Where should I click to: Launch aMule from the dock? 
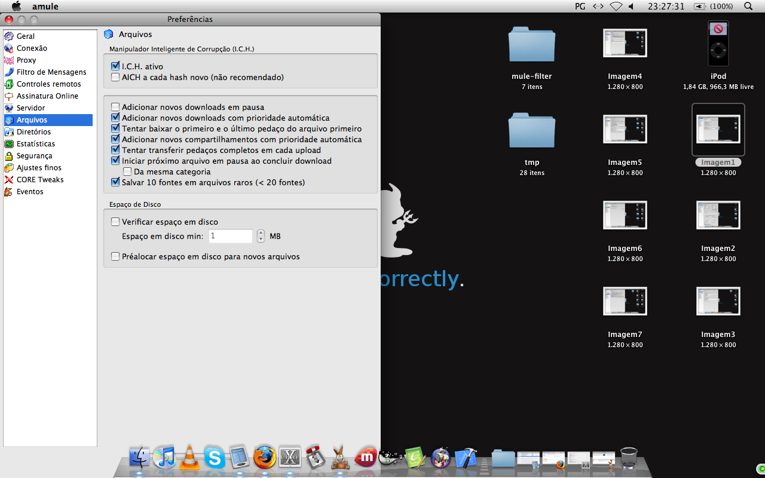click(x=341, y=458)
